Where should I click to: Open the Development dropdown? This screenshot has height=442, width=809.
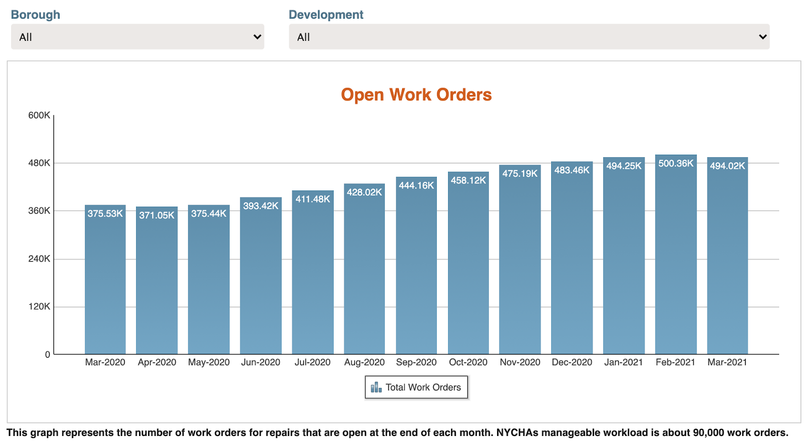(x=529, y=37)
